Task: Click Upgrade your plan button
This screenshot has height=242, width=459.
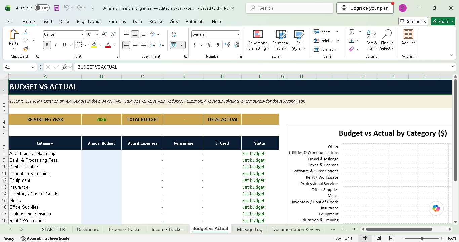Action: [x=365, y=8]
